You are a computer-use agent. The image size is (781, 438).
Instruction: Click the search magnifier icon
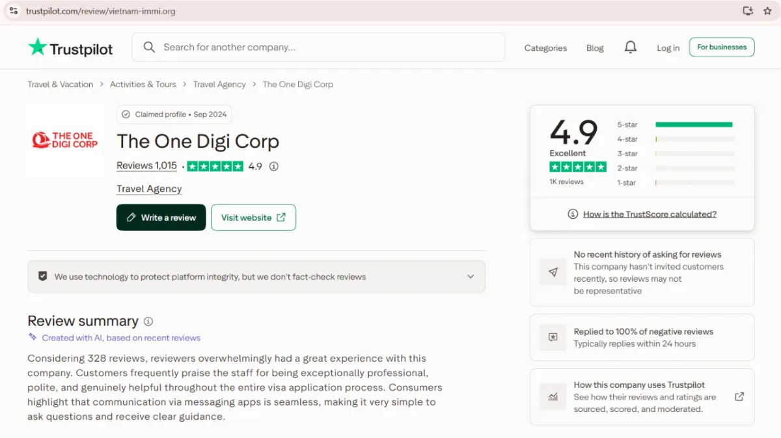pyautogui.click(x=149, y=48)
